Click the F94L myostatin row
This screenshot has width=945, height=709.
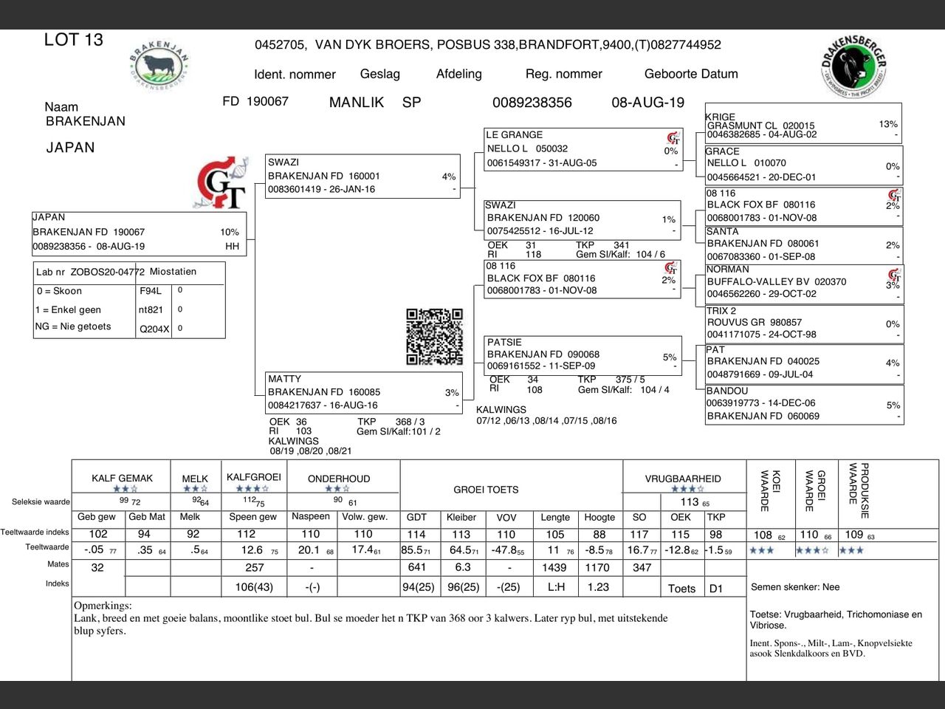[x=181, y=291]
